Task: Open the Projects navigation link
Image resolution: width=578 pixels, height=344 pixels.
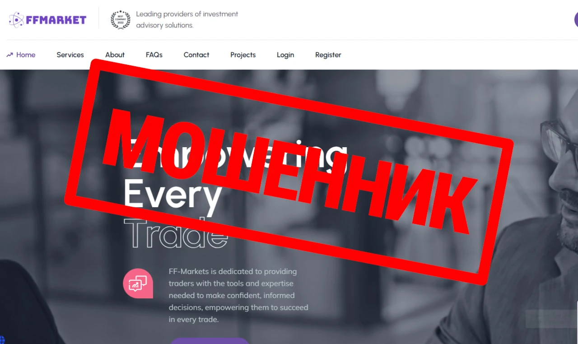Action: tap(243, 55)
